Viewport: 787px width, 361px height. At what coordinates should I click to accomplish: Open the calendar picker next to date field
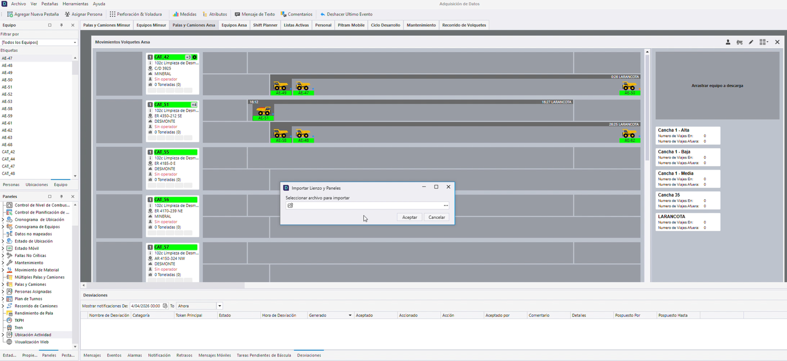coord(165,306)
